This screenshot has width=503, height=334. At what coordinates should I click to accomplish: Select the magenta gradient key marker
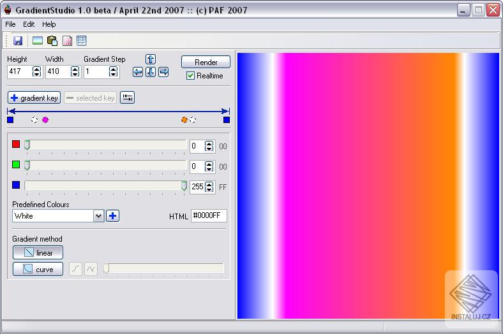tap(45, 120)
